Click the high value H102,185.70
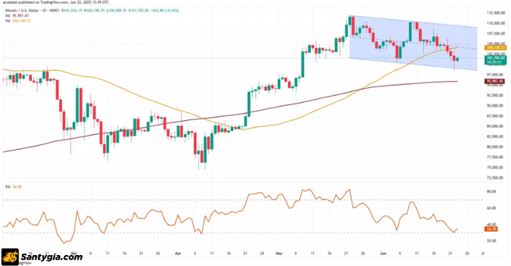This screenshot has height=266, width=511. (x=94, y=10)
